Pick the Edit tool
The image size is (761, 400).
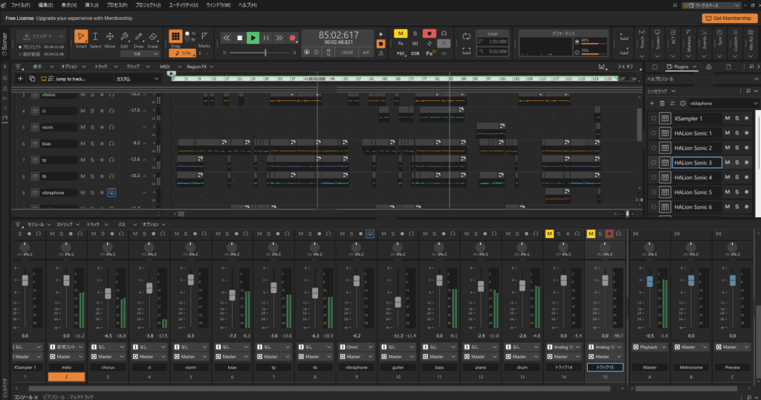point(124,37)
